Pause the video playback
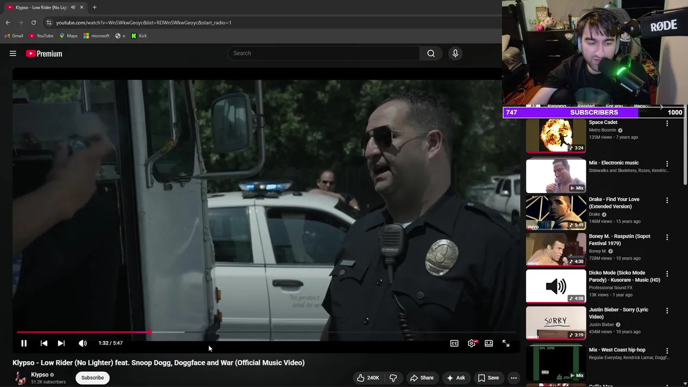The width and height of the screenshot is (688, 387). click(x=24, y=343)
